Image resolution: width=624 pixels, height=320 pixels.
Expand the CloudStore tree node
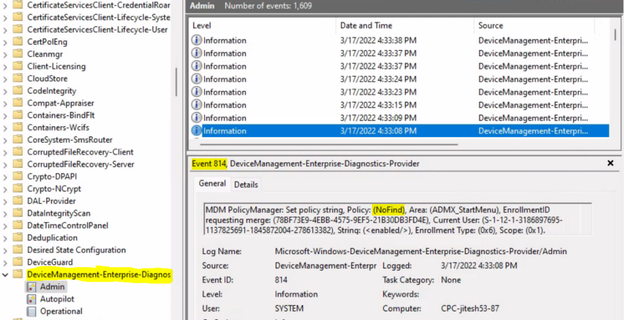pyautogui.click(x=5, y=79)
